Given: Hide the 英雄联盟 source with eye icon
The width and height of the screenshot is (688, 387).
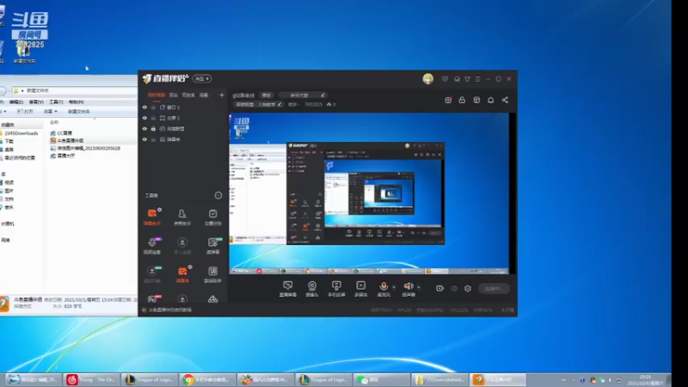Looking at the screenshot, I should coord(144,128).
